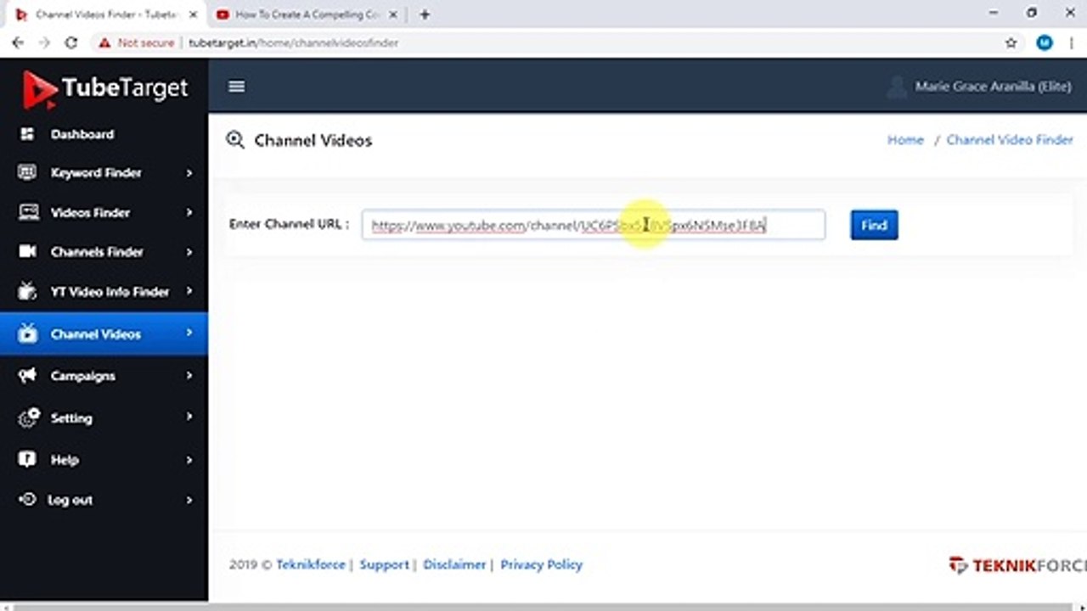Click the Channels Finder camera icon
The image size is (1087, 611).
(28, 251)
